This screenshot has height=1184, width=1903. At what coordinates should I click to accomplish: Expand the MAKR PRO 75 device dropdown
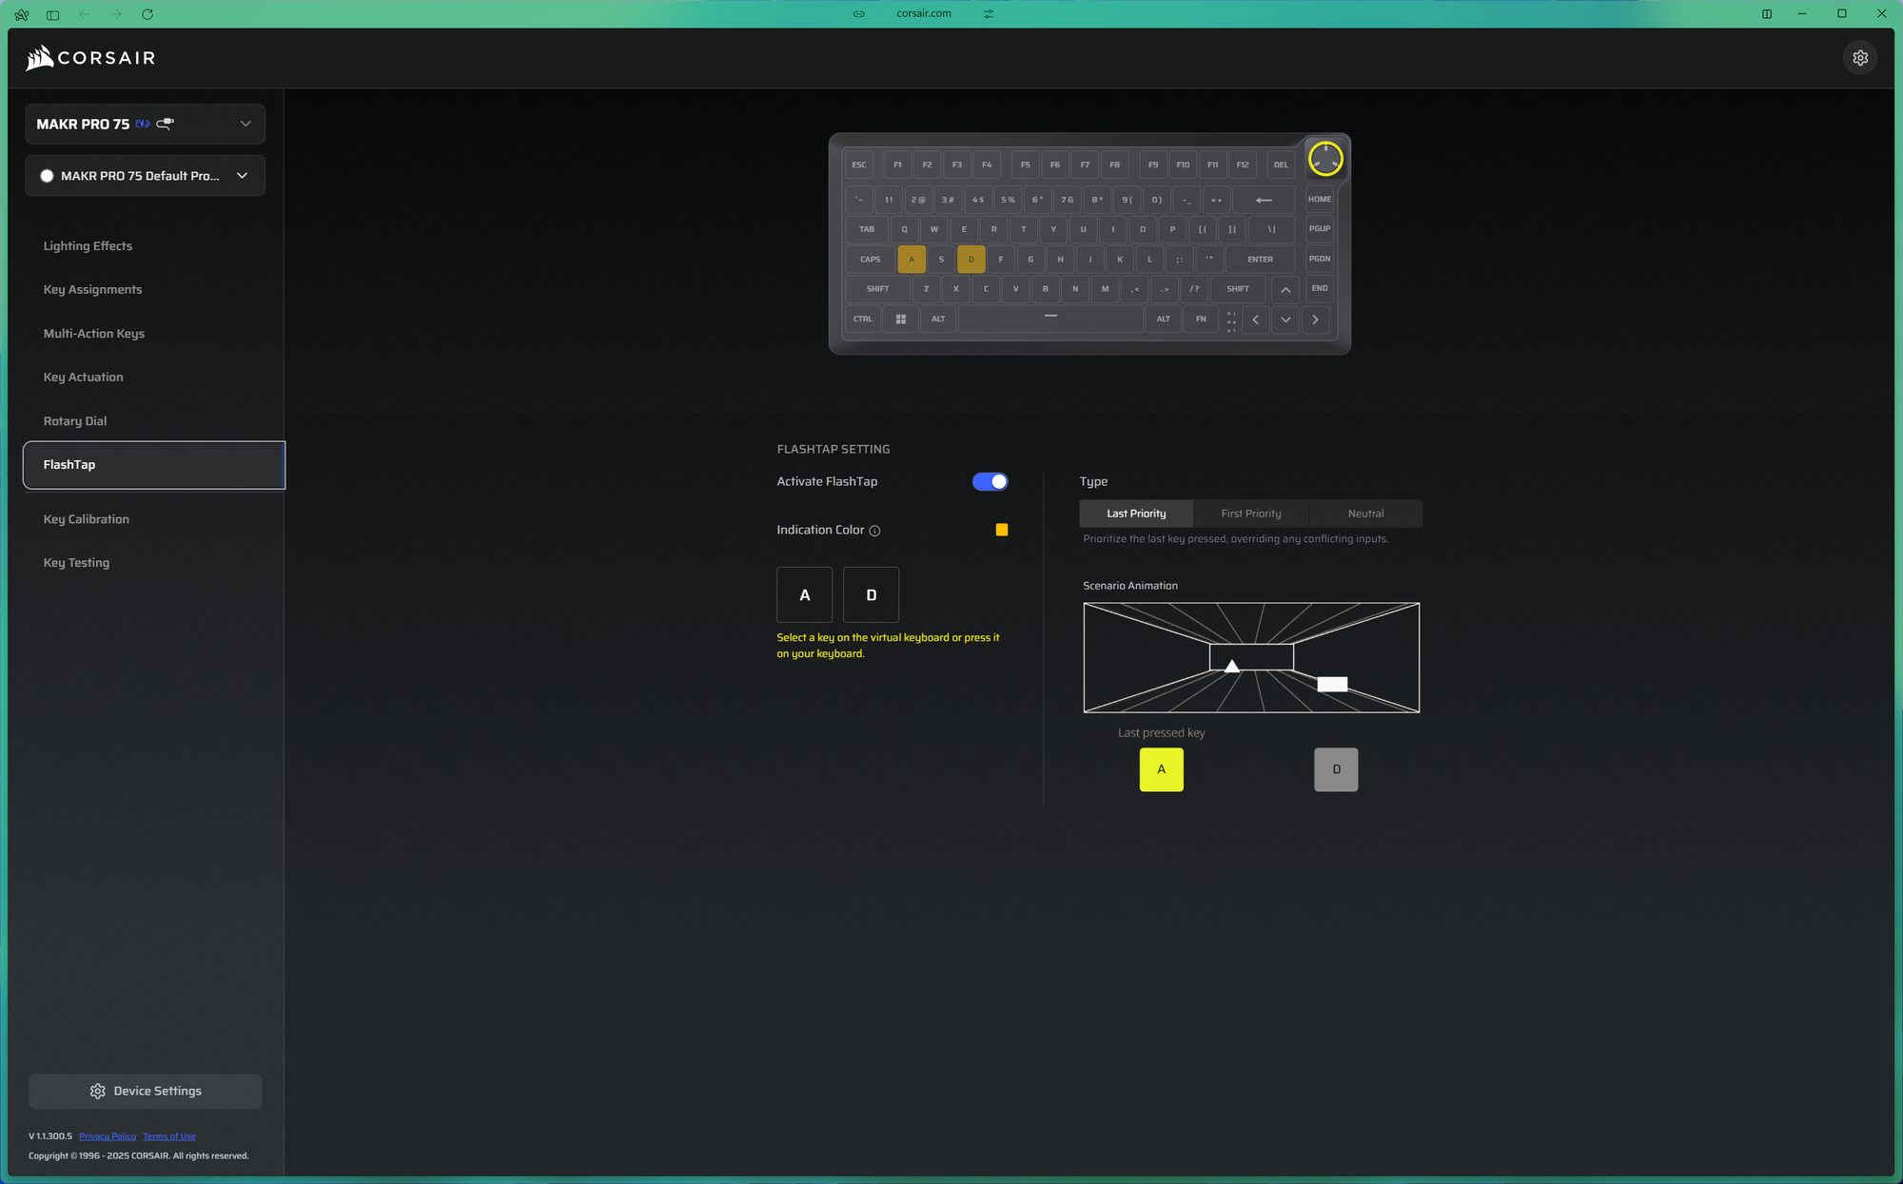pyautogui.click(x=245, y=124)
